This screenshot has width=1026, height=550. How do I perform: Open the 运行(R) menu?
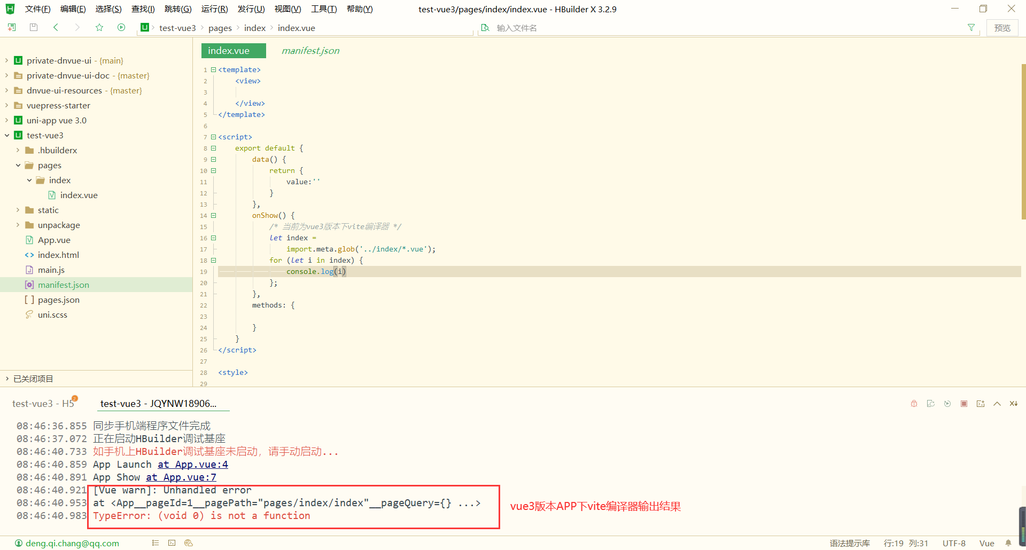click(214, 9)
